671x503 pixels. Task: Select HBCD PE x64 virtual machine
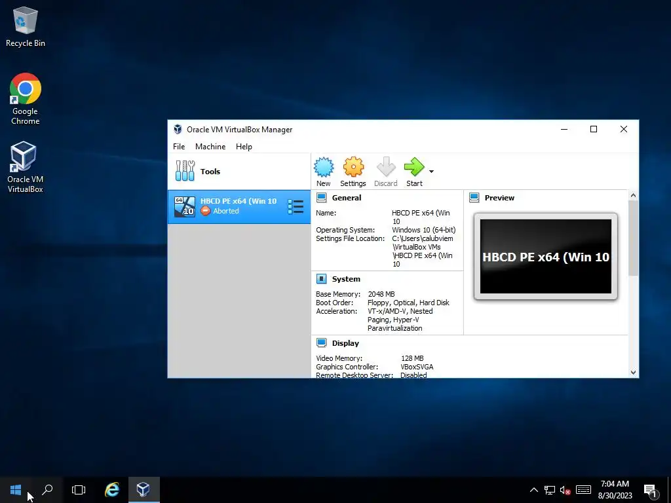[x=239, y=206]
